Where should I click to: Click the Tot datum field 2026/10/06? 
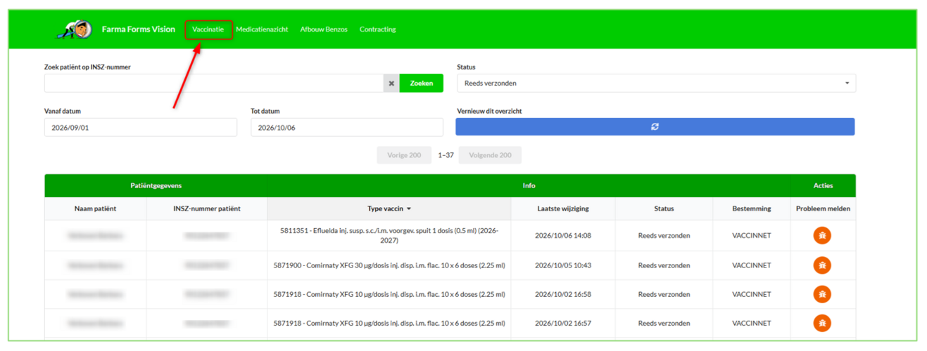coord(347,127)
